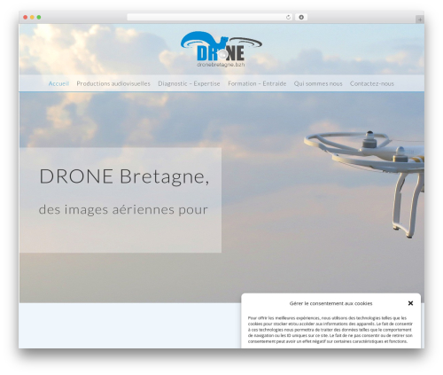443x375 pixels.
Task: Click the green maximize window button
Action: (39, 18)
